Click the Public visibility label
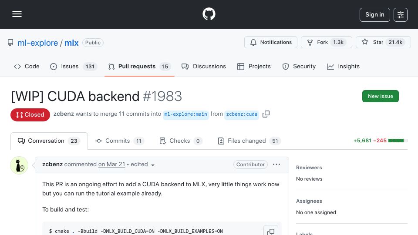 pos(93,43)
